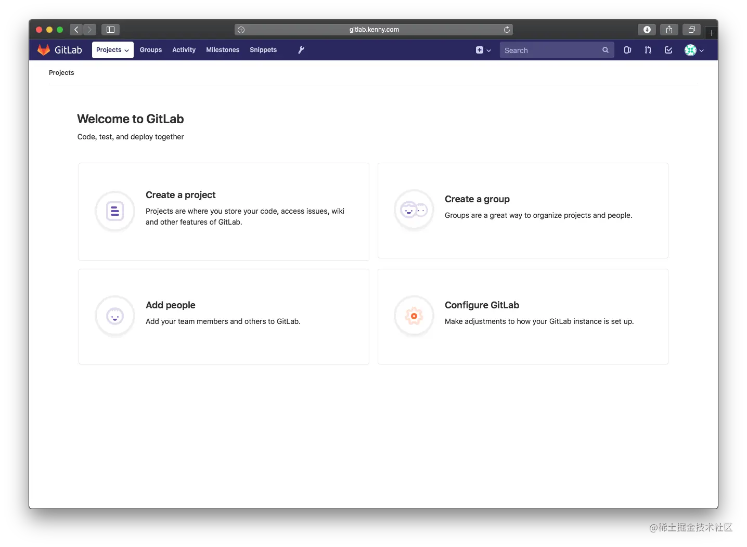The width and height of the screenshot is (747, 547).
Task: Go back with Safari back arrow
Action: (x=76, y=30)
